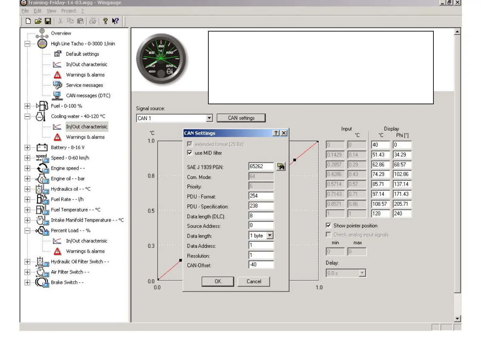Toggle Check analog input signals checkbox
This screenshot has height=360, width=481.
(329, 235)
